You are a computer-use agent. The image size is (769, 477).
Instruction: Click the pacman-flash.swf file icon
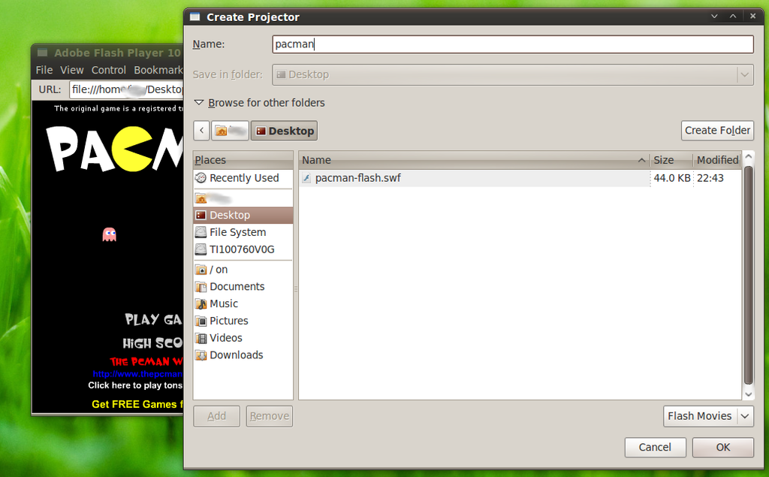pyautogui.click(x=306, y=178)
